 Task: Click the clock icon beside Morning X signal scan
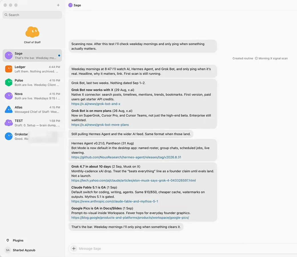tap(256, 58)
